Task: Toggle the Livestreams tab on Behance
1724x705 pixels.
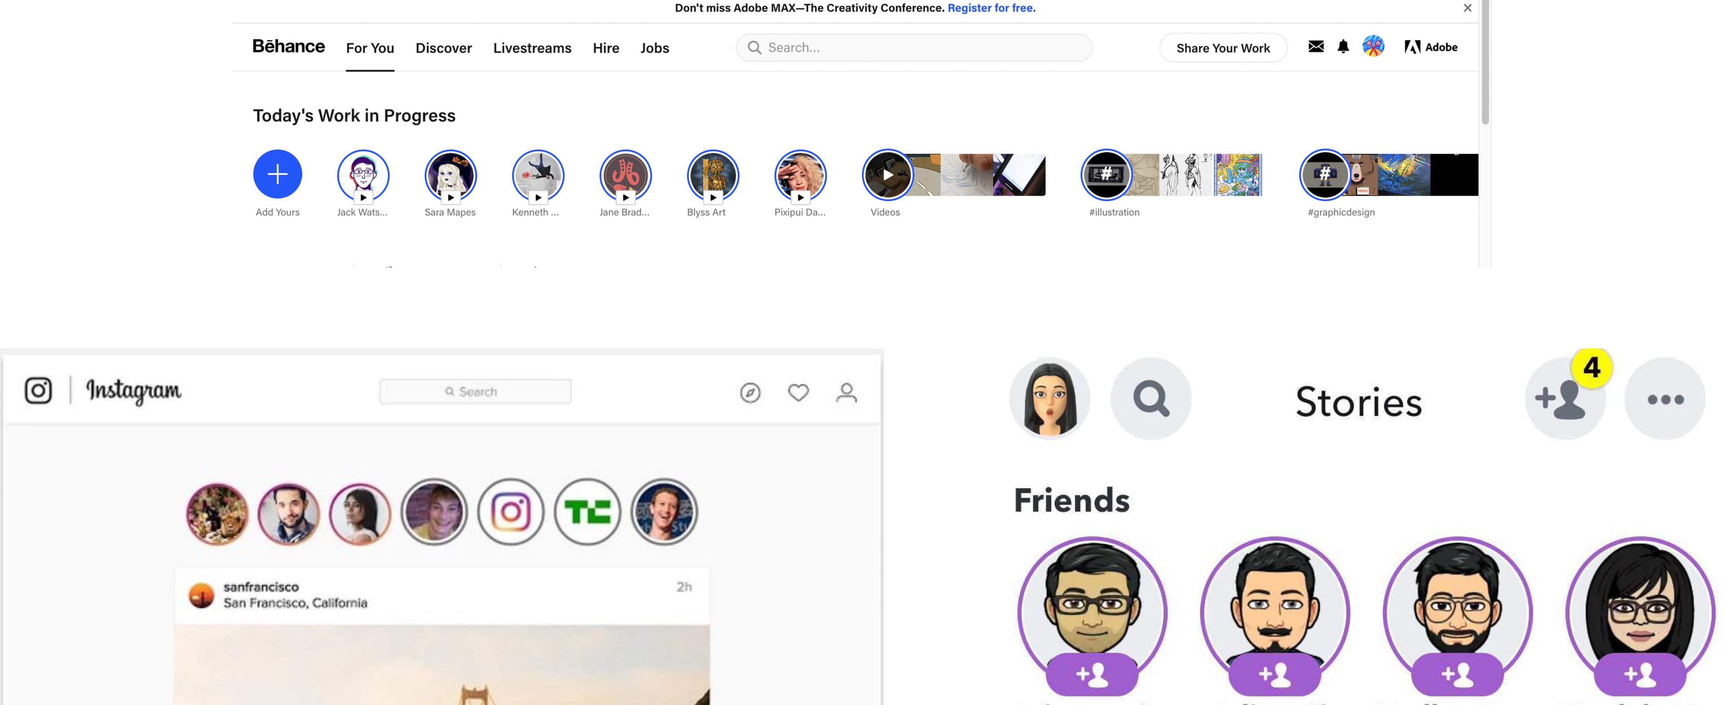Action: pos(532,47)
